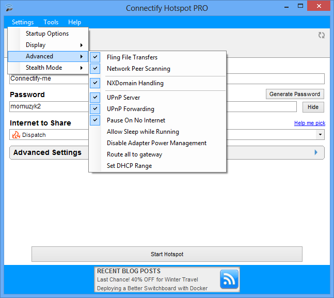Click the Connectify-me hotspot name field
Viewport: 334px width, 298px height.
point(167,79)
